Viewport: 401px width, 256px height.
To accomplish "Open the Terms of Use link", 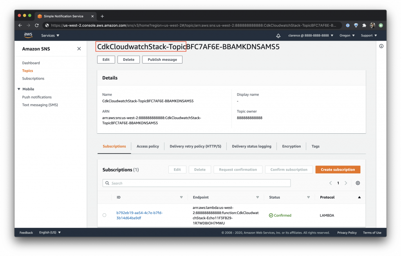I will [x=372, y=233].
